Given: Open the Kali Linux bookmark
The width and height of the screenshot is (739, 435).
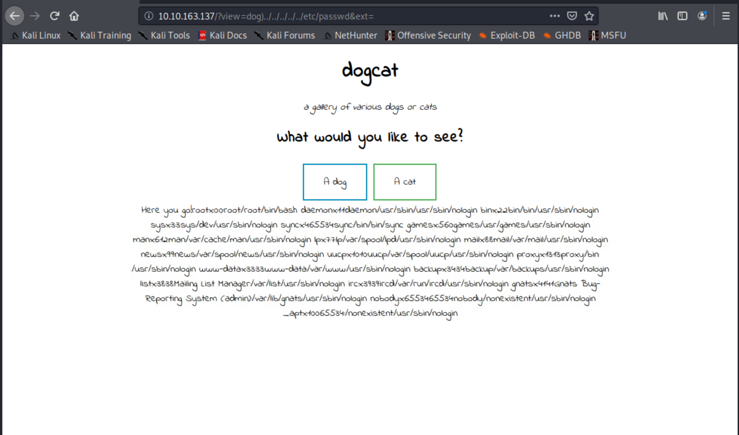Looking at the screenshot, I should [36, 35].
